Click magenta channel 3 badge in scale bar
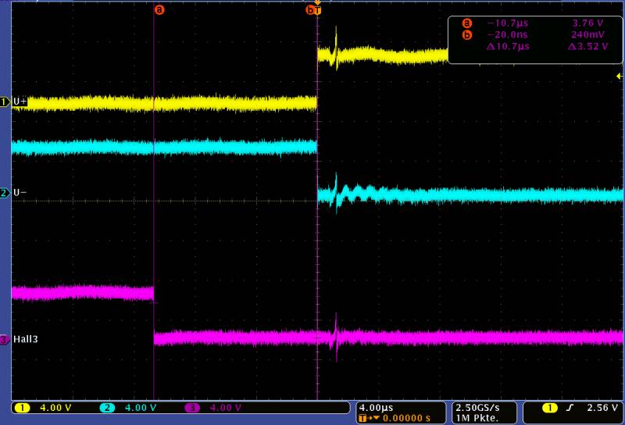 [x=192, y=408]
